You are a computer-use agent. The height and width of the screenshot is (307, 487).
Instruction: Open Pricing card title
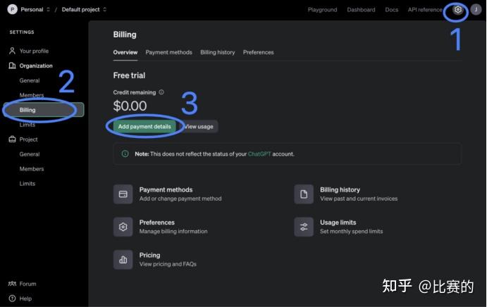point(149,255)
